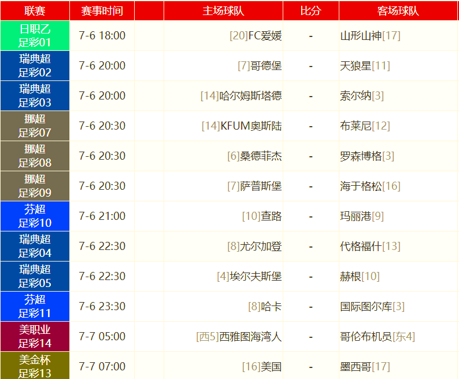Viewport: 459px width, 379px height.
Task: Open away team 墨西哥
Action: click(x=356, y=367)
